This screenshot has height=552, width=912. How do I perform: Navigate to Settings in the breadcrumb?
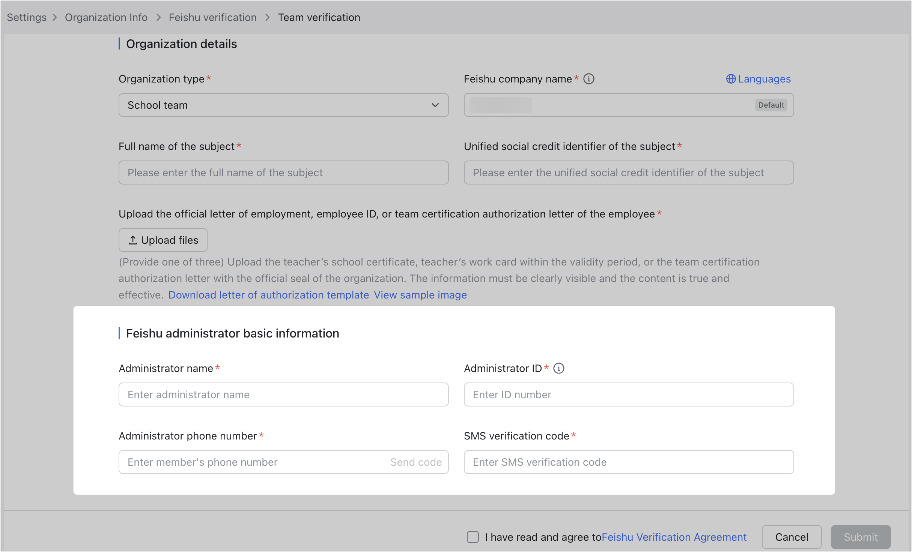(26, 17)
